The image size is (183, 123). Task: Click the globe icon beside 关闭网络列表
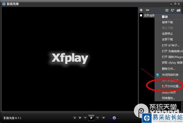157,75
